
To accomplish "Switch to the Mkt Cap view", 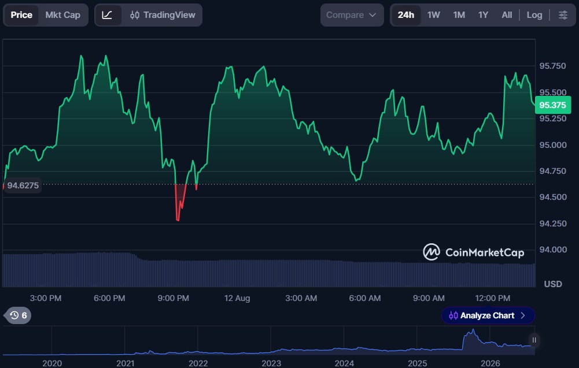I will coord(63,15).
